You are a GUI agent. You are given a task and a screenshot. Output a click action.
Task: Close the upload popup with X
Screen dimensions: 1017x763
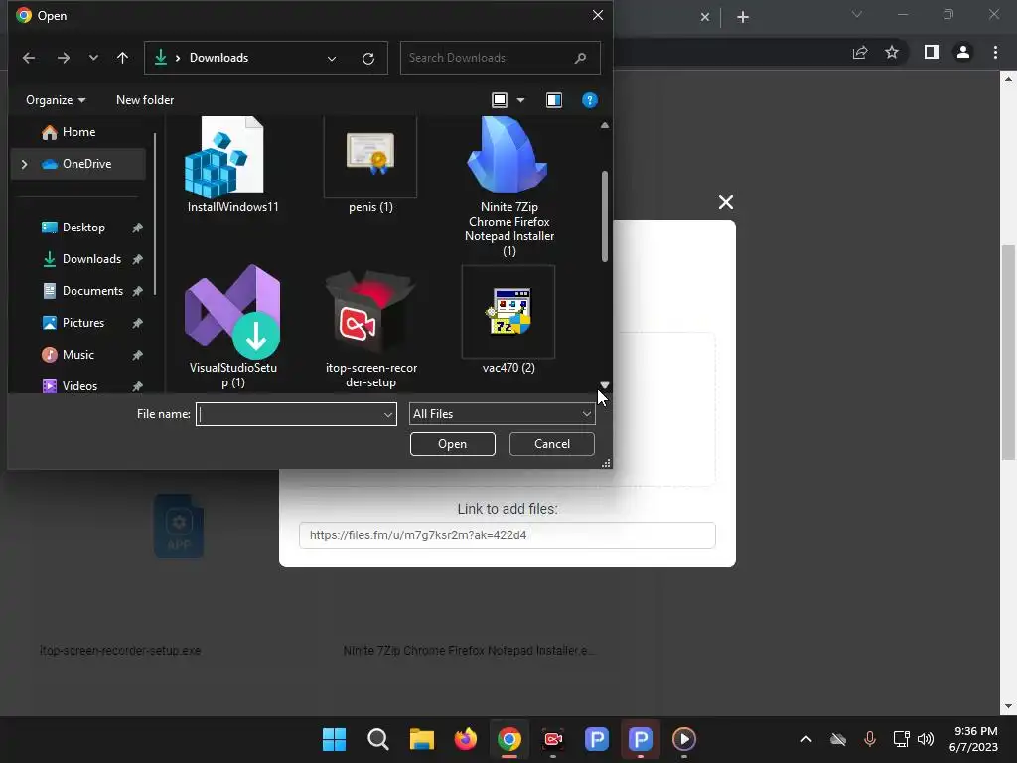pos(726,202)
